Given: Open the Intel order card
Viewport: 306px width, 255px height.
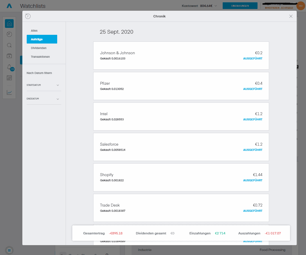Looking at the screenshot, I should (x=181, y=116).
